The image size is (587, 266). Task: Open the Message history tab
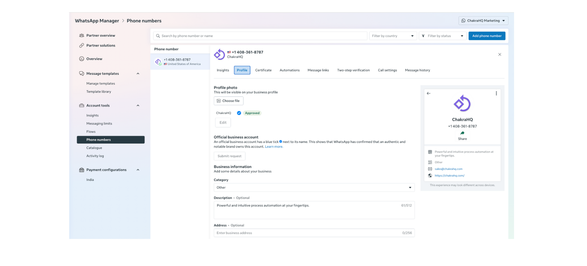417,70
